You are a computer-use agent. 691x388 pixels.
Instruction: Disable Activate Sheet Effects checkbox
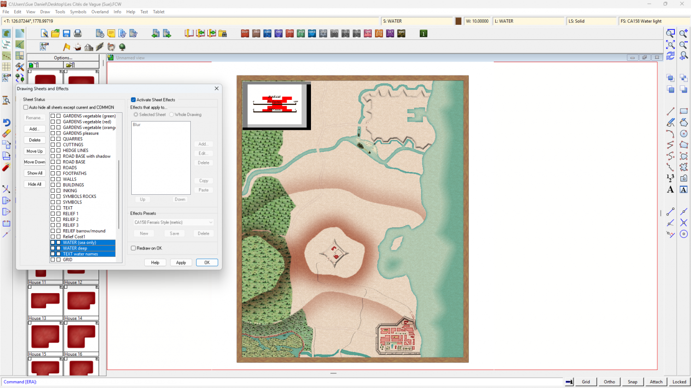coord(134,100)
